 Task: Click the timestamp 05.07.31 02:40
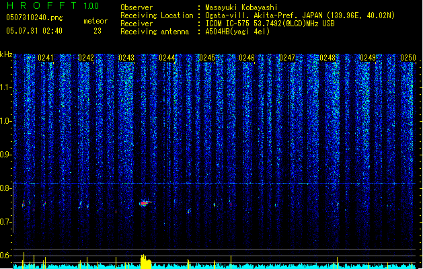click(x=34, y=31)
